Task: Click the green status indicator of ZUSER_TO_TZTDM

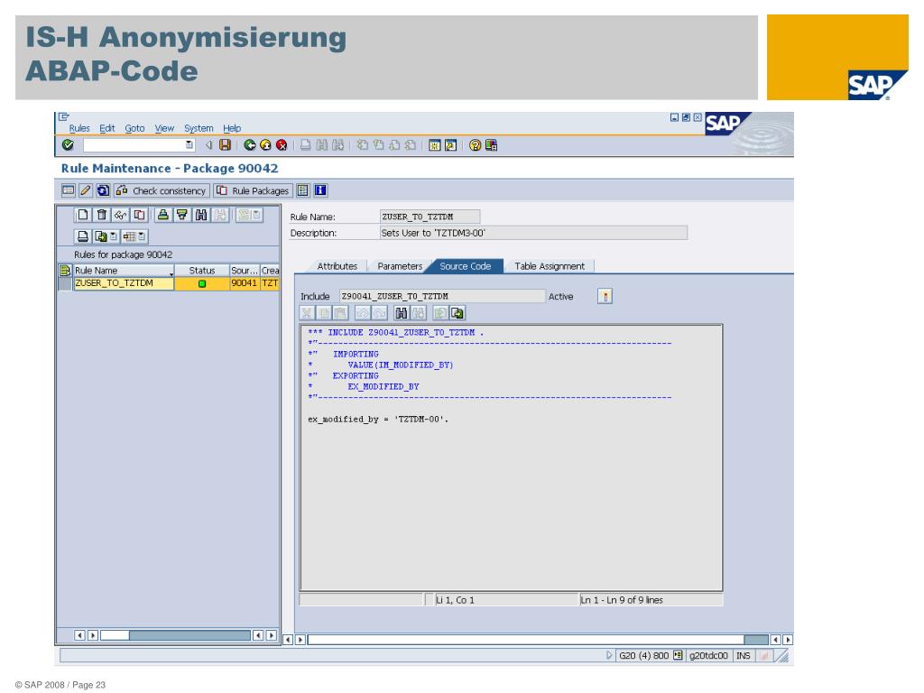Action: pos(202,283)
